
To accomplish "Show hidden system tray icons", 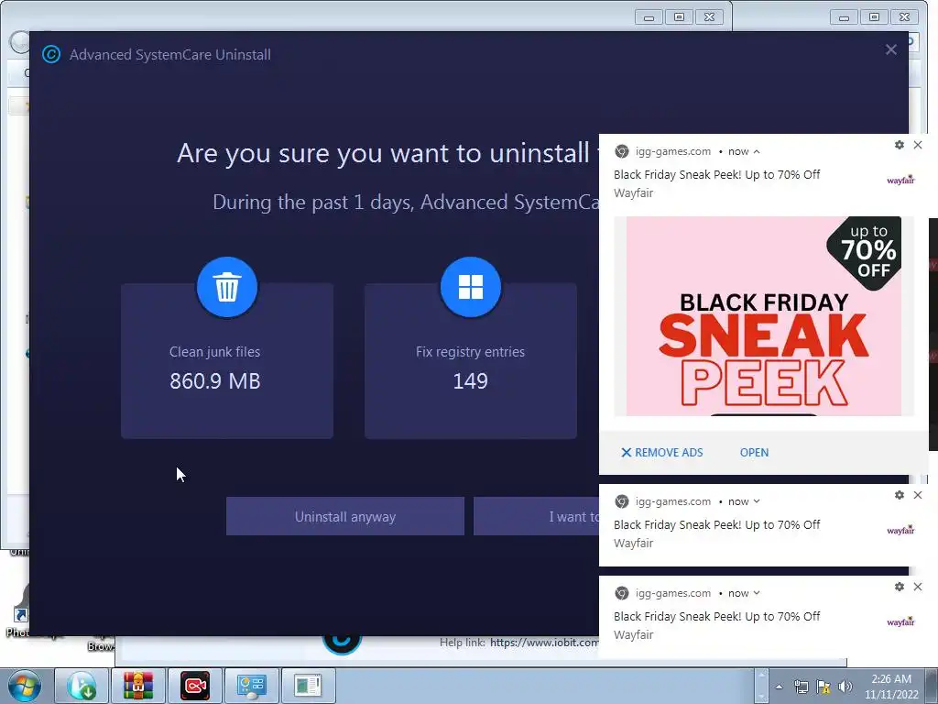I will point(779,687).
